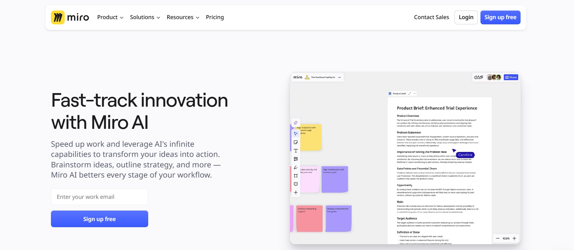Screen dimensions: 574x250
Task: Click the board diagram icon beside title
Action: tap(307, 77)
